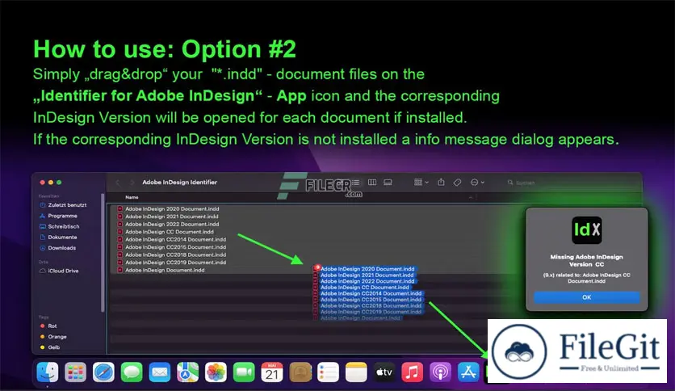Launch Music from the Dock
The image size is (675, 391).
(x=412, y=372)
